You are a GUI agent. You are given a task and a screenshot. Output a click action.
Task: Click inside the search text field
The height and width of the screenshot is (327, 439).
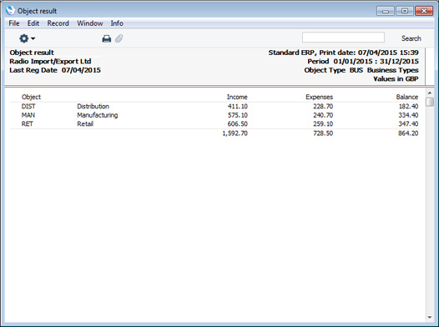coord(343,38)
